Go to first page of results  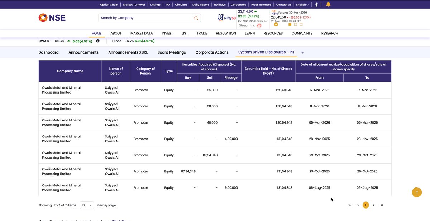pyautogui.click(x=349, y=205)
